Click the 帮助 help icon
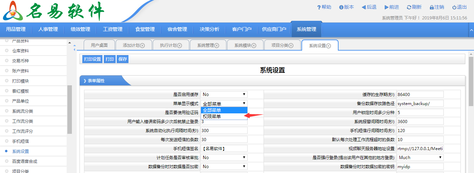 point(319,7)
